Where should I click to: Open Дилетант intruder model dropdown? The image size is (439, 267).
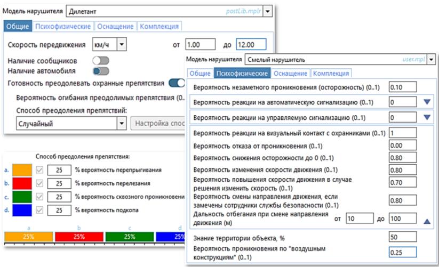point(267,11)
